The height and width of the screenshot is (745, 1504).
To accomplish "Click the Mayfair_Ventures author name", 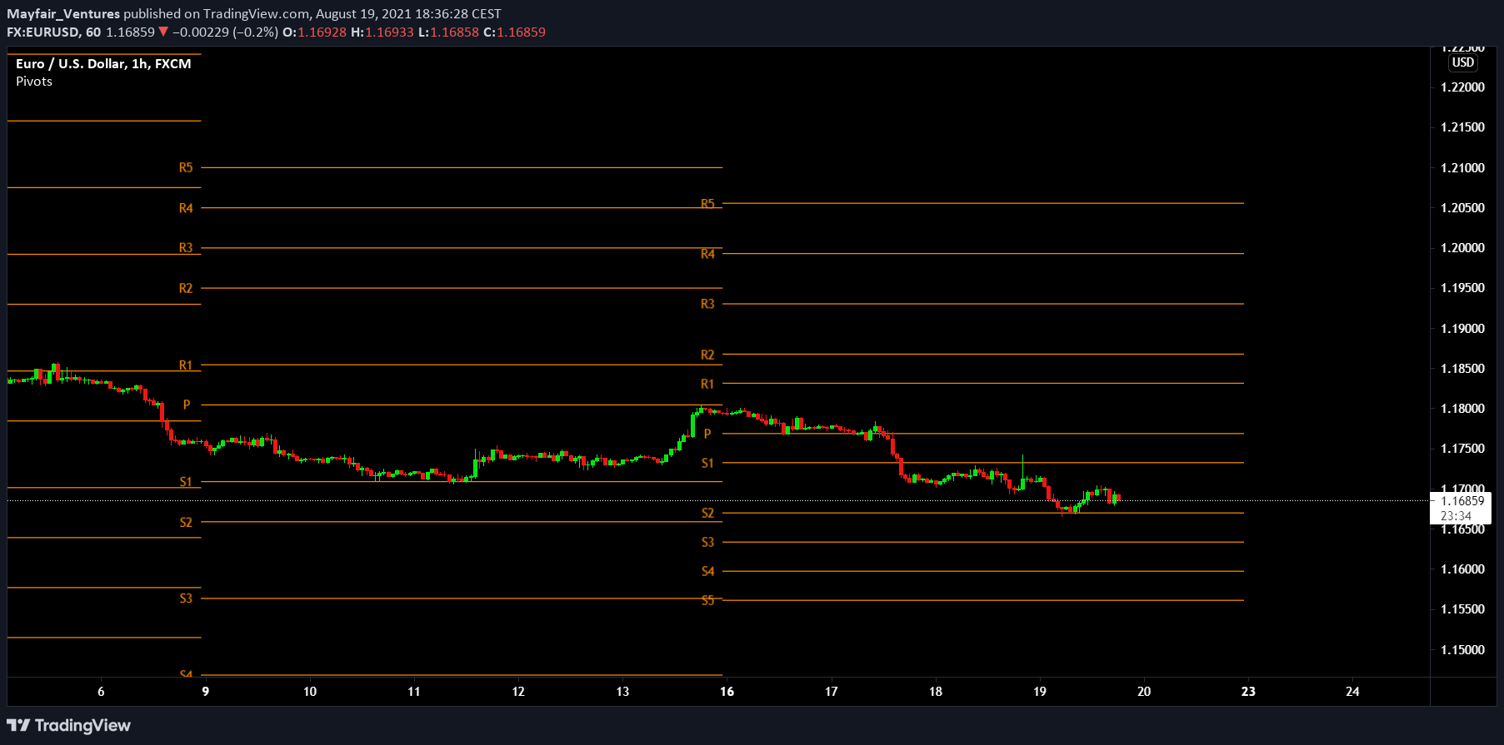I will 63,14.
